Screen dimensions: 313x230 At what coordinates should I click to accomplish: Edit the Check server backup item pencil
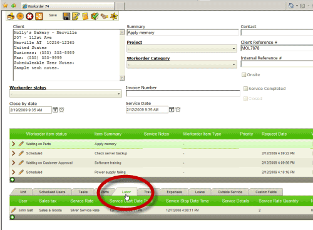21,153
